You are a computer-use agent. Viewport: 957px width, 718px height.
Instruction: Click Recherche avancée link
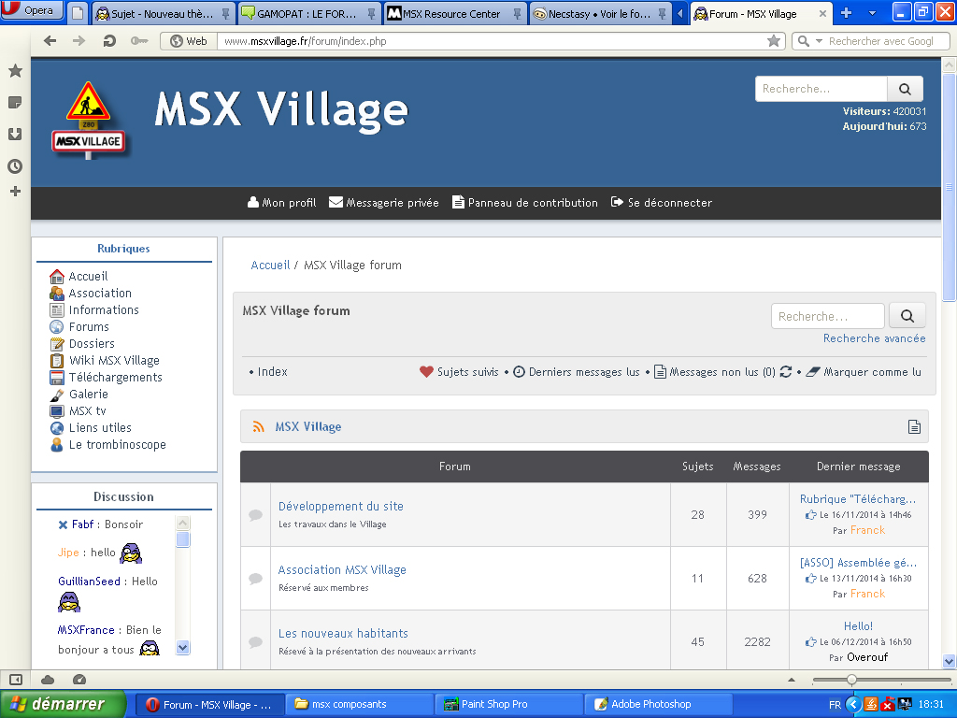pyautogui.click(x=874, y=338)
